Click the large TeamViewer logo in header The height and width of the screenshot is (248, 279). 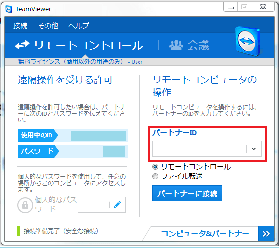[x=248, y=41]
